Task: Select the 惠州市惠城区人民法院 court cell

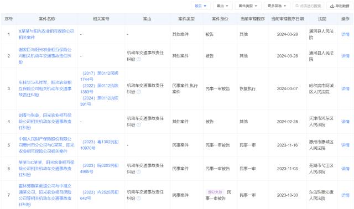Action: coord(321,145)
